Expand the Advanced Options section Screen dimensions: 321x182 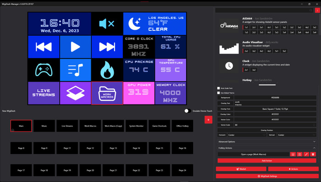click(267, 142)
